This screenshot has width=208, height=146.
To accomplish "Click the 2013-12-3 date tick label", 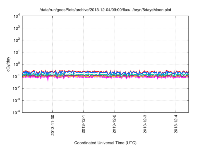I will coord(145,124).
